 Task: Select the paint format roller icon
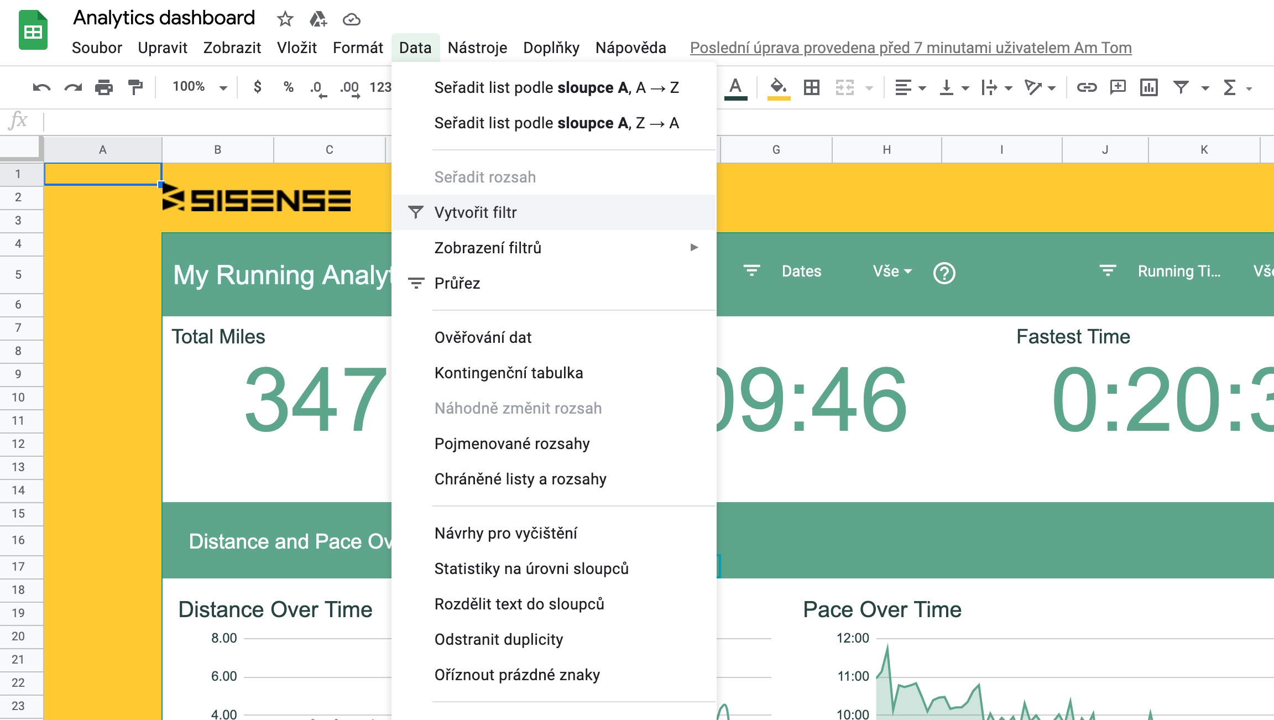(135, 87)
